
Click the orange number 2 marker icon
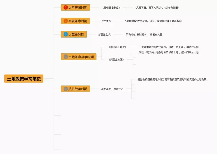[x=66, y=21]
